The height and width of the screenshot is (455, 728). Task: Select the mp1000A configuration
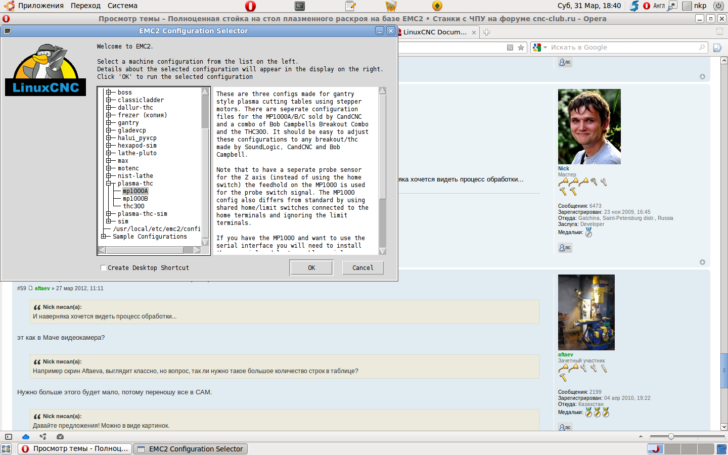[135, 191]
